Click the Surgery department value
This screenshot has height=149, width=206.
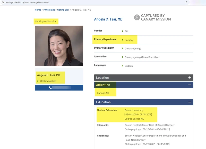point(129,40)
